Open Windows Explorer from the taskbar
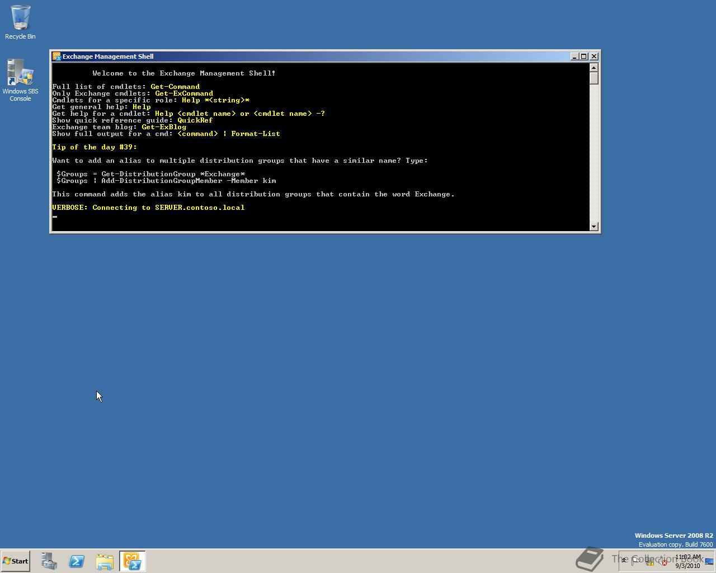 105,561
